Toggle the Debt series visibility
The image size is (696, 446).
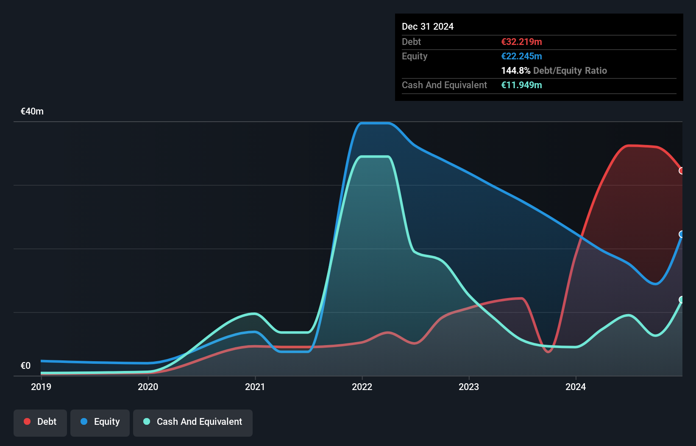coord(40,421)
